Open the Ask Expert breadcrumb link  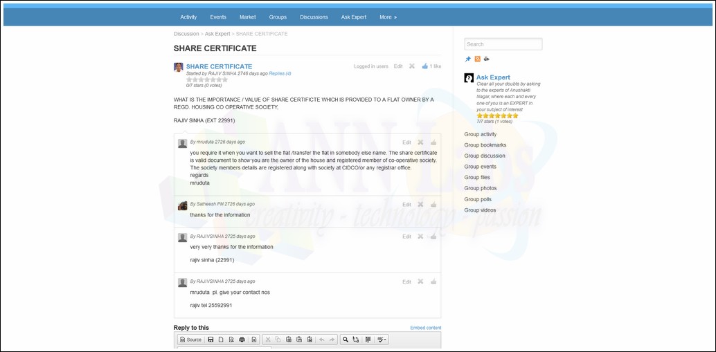217,34
